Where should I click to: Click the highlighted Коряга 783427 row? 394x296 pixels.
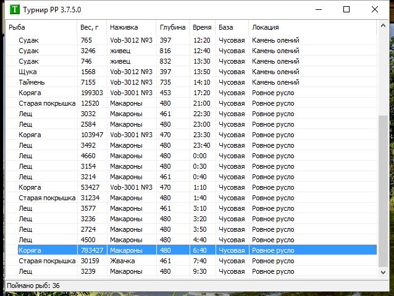click(x=197, y=250)
